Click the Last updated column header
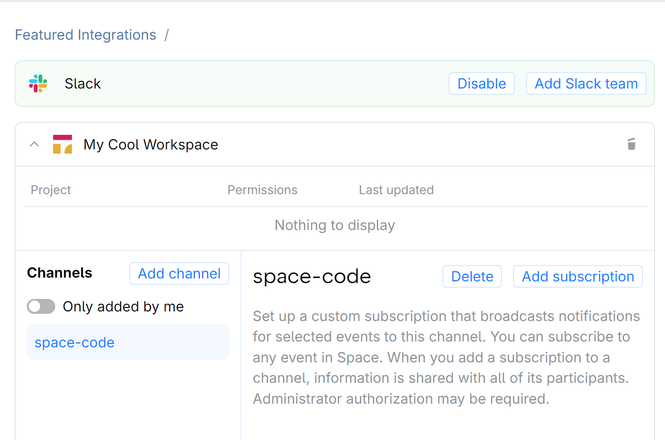The height and width of the screenshot is (440, 665). (x=396, y=190)
